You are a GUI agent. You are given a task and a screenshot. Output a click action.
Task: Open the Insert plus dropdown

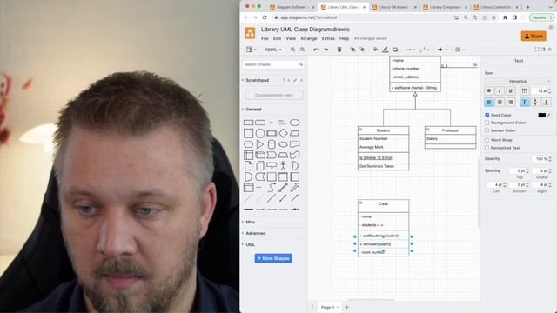tap(442, 50)
